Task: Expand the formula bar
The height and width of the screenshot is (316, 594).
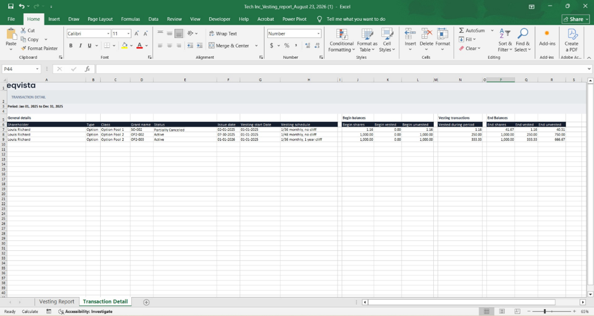Action: tap(589, 69)
